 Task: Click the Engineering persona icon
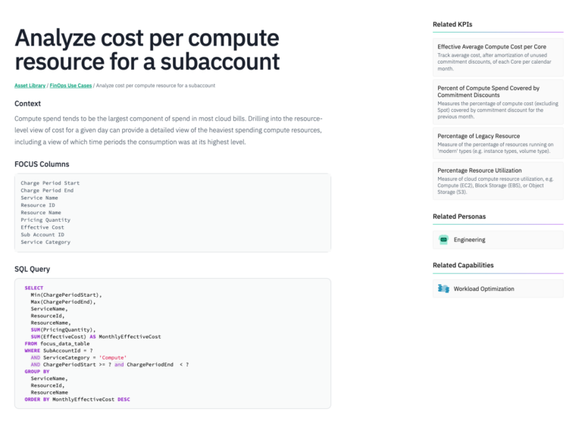(x=444, y=239)
